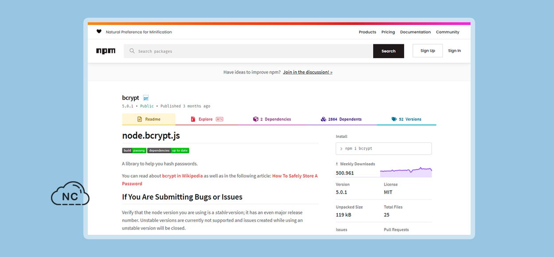Viewport: 554px width, 257px height.
Task: Click the 'Published 3 months ago' text
Action: click(185, 106)
